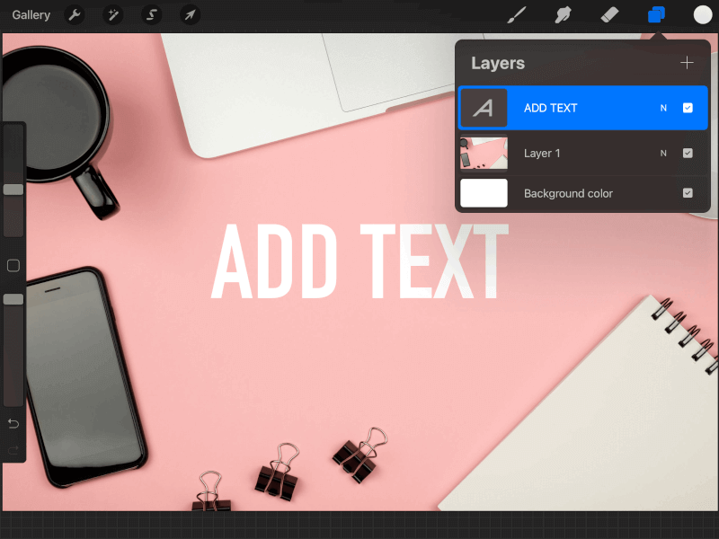Return to the Gallery

[31, 15]
